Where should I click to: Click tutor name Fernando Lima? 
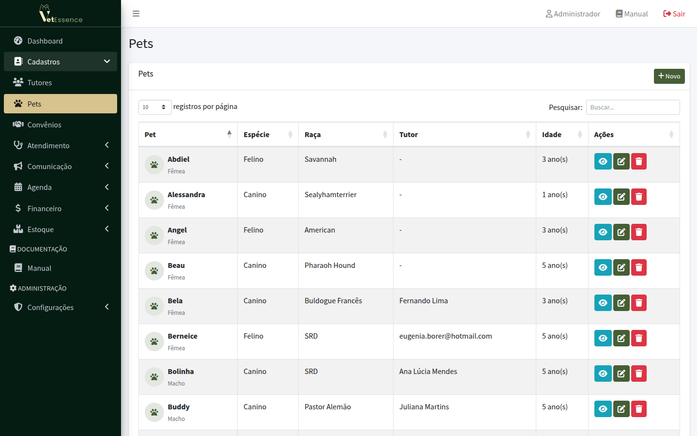coord(424,301)
